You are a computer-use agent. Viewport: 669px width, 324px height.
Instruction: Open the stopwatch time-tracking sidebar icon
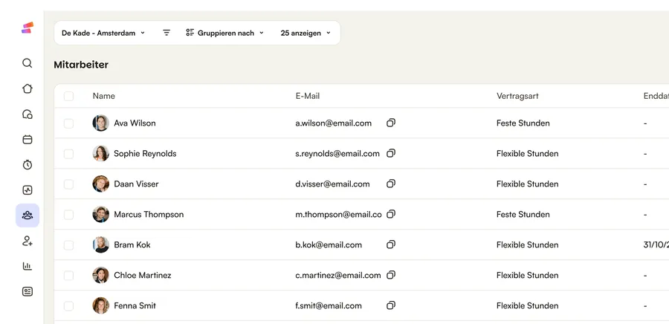point(28,164)
